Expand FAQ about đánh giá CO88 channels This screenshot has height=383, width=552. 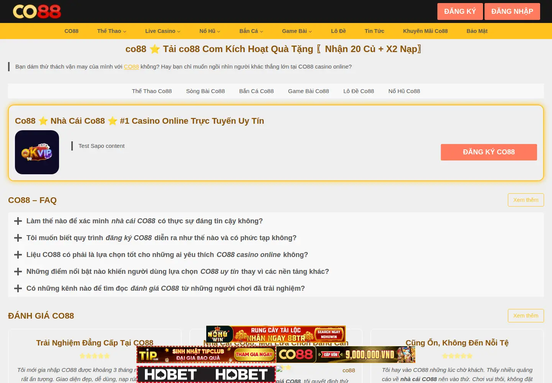tap(160, 288)
